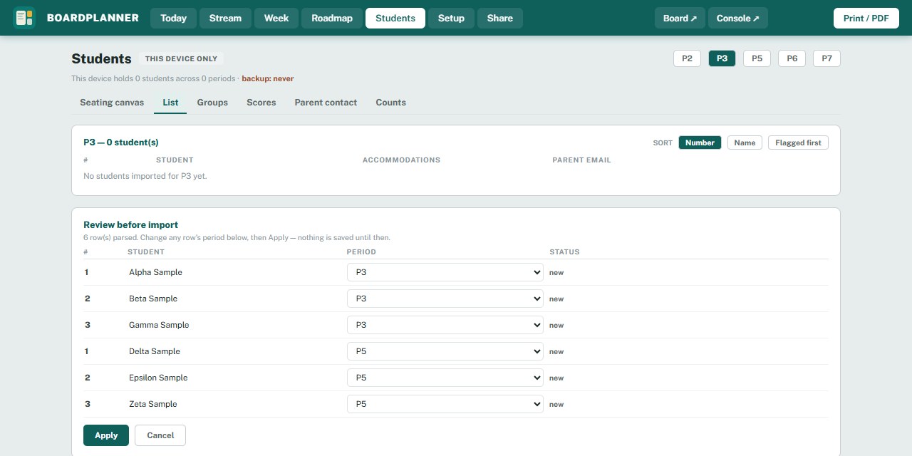Open the Setup page
912x456 pixels.
(451, 18)
